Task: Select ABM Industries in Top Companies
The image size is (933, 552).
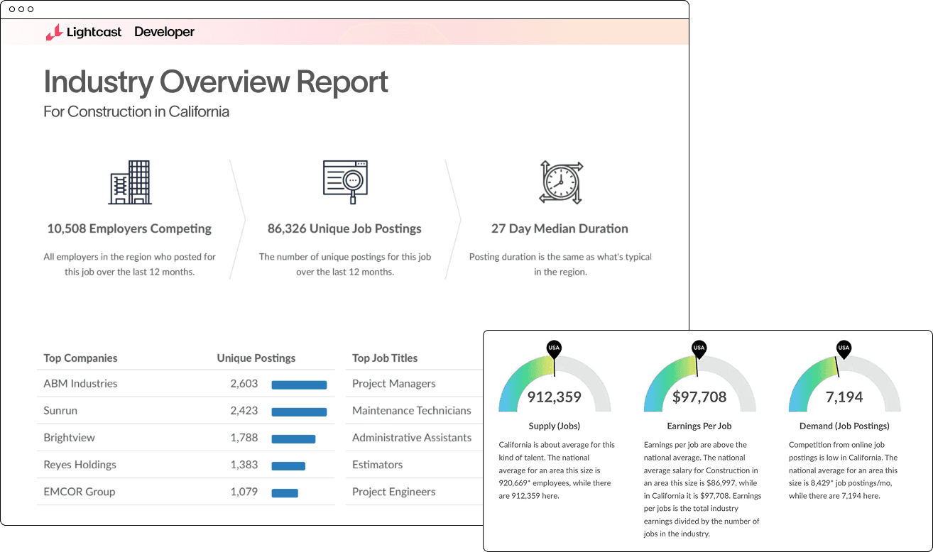Action: tap(80, 384)
